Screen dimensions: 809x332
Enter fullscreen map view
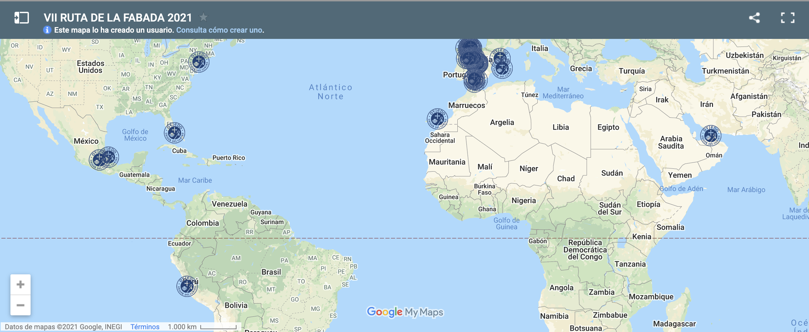tap(787, 18)
